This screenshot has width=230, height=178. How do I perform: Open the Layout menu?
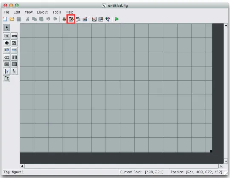pos(42,12)
